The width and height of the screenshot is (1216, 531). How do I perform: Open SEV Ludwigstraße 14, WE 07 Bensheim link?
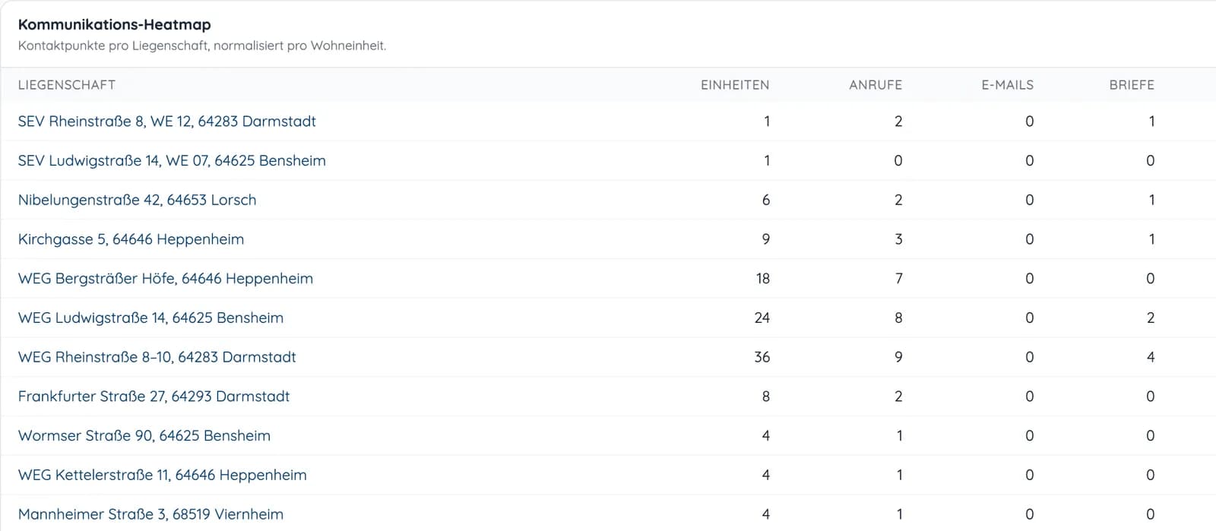172,161
